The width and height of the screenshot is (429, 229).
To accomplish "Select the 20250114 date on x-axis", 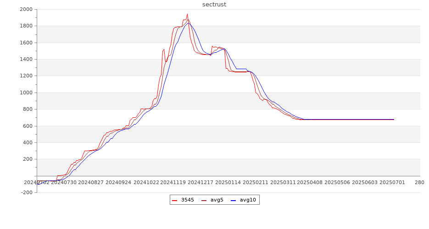I will (x=228, y=182).
